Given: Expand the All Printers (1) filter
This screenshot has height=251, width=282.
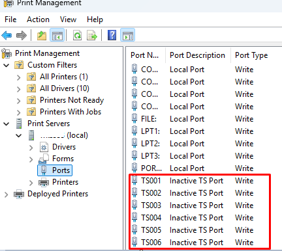Looking at the screenshot, I should pos(19,77).
